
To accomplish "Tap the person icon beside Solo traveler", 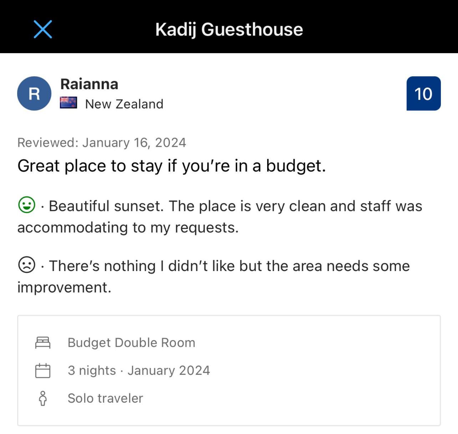I will (x=43, y=398).
